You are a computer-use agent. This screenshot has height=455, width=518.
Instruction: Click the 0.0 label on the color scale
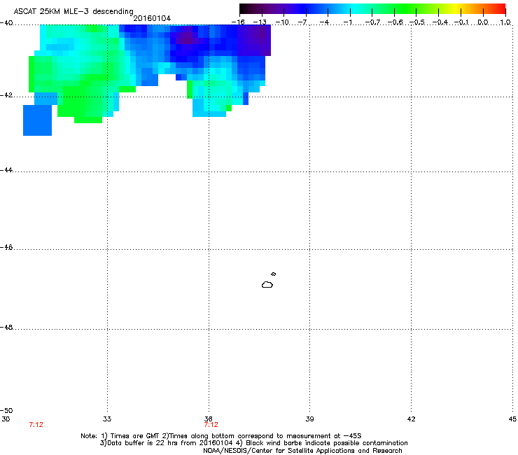tap(483, 22)
